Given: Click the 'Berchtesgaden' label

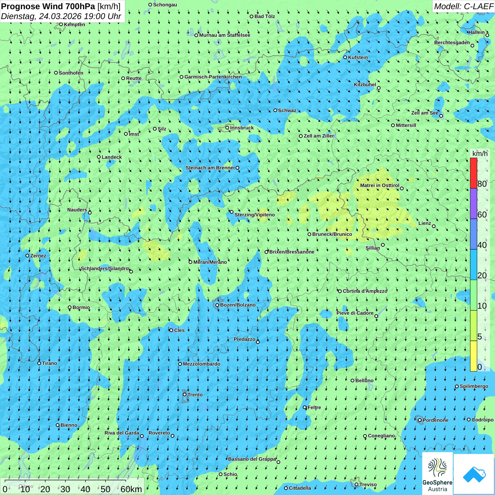Looking at the screenshot, I should click(452, 42).
